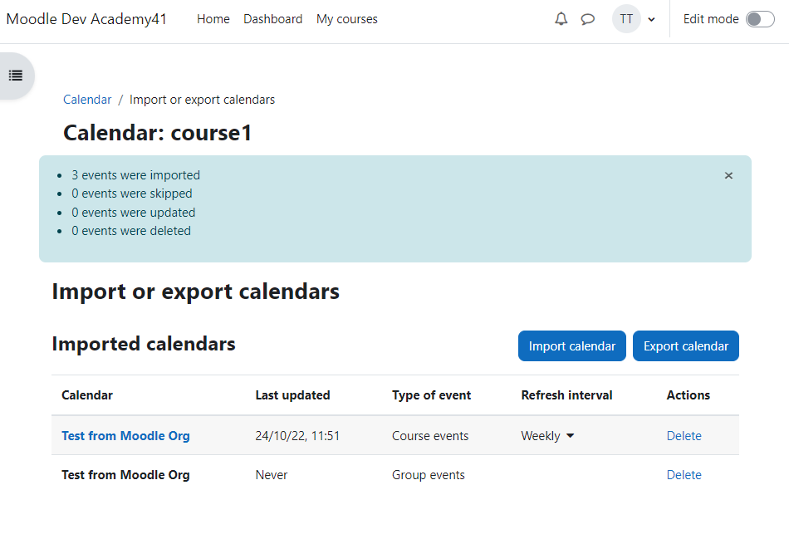Follow the Calendar breadcrumb link

[x=87, y=100]
